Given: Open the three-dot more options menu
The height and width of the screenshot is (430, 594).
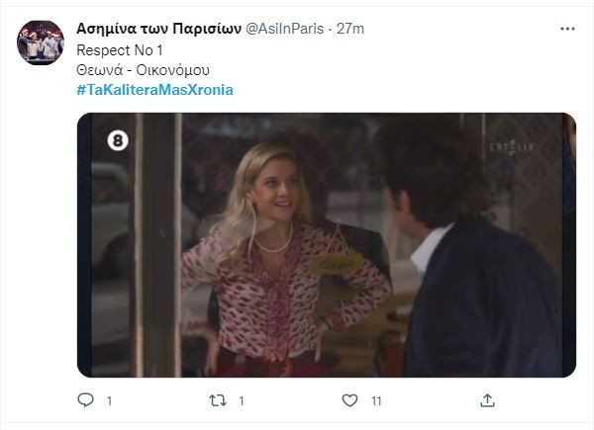Looking at the screenshot, I should point(567,29).
